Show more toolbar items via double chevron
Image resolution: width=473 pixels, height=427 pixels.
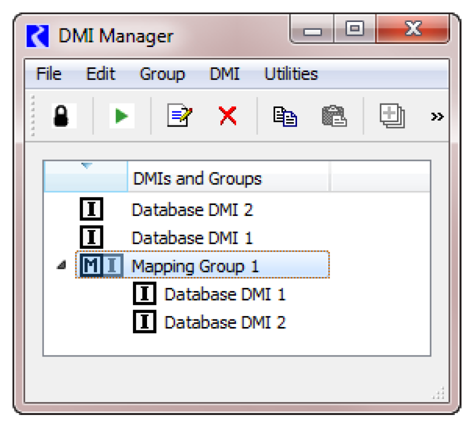[437, 116]
